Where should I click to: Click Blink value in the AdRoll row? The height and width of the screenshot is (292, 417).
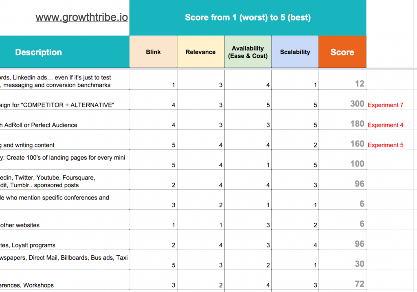(153, 120)
